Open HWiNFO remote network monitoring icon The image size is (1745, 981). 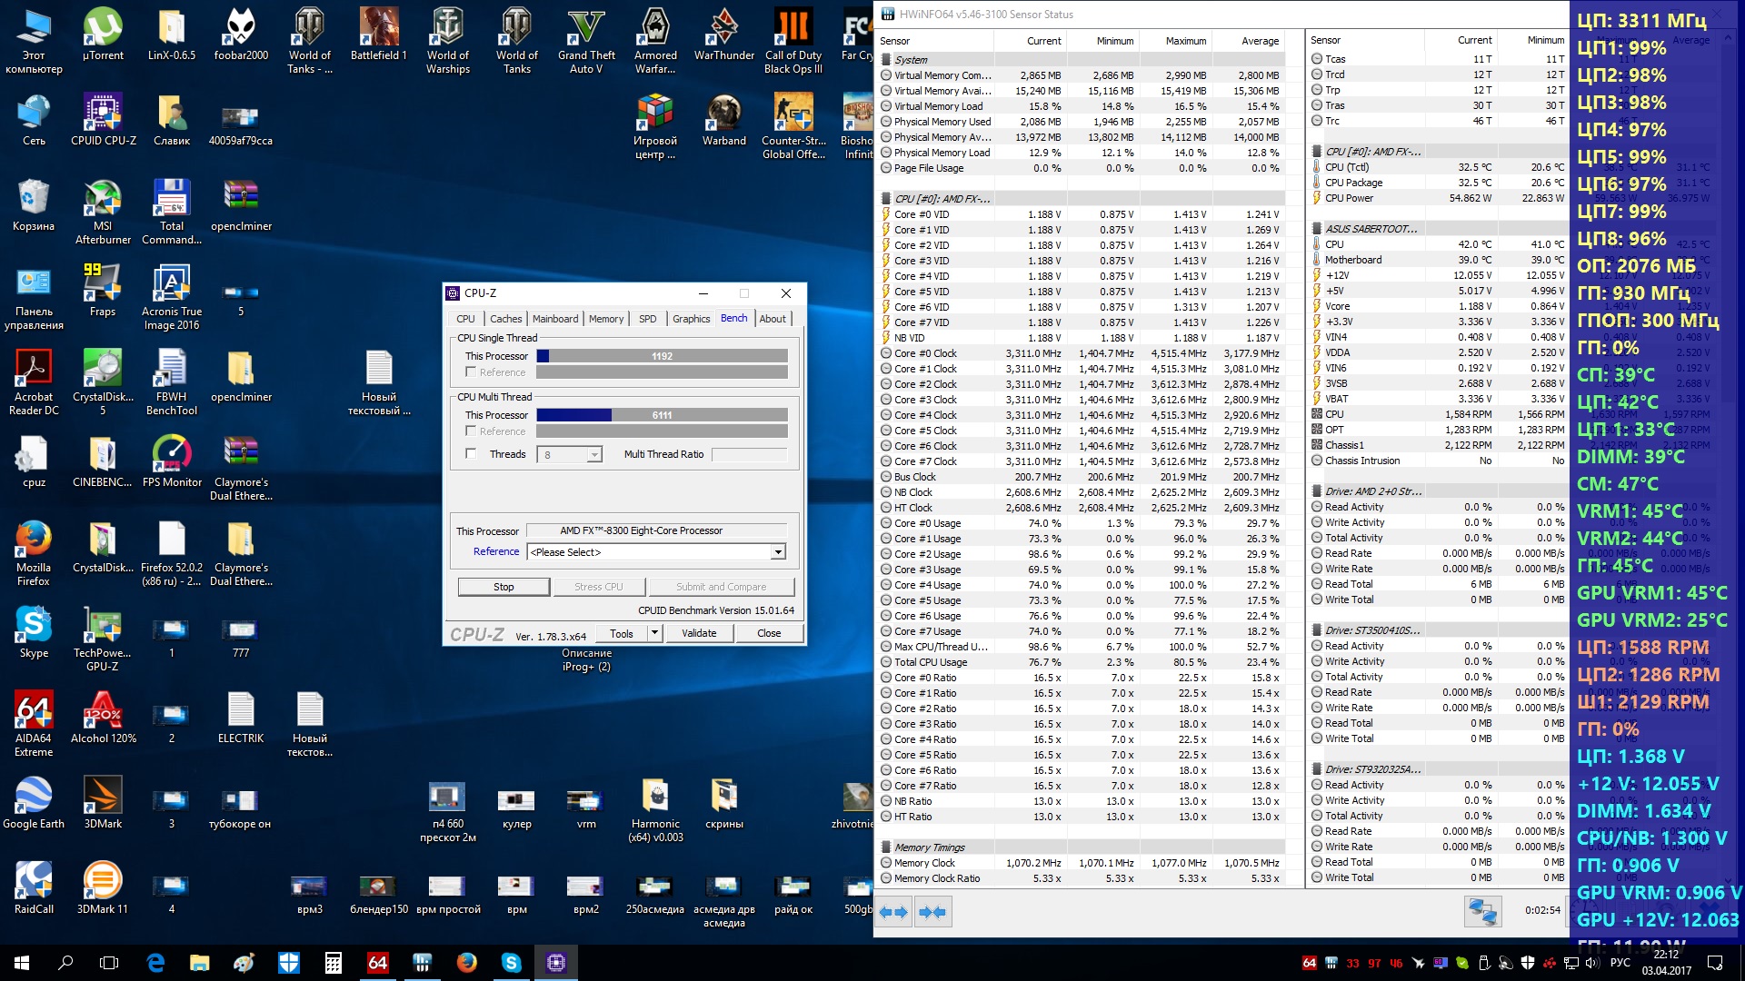1482,911
